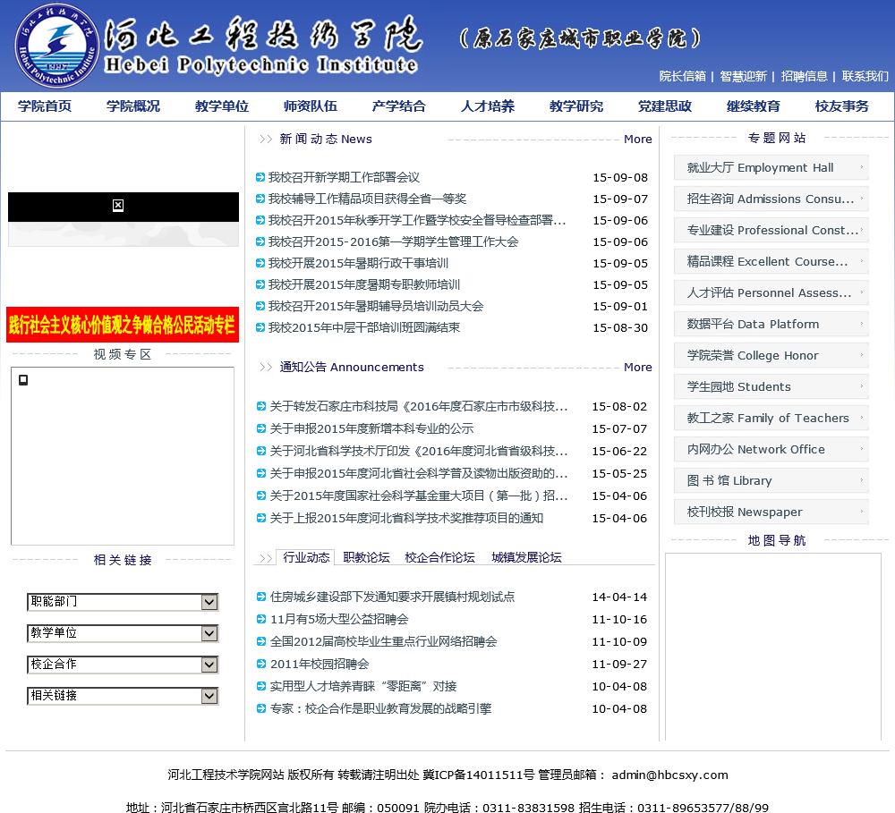Open 人才培养 navigation menu
Viewport: 895px width, 813px height.
click(x=488, y=106)
